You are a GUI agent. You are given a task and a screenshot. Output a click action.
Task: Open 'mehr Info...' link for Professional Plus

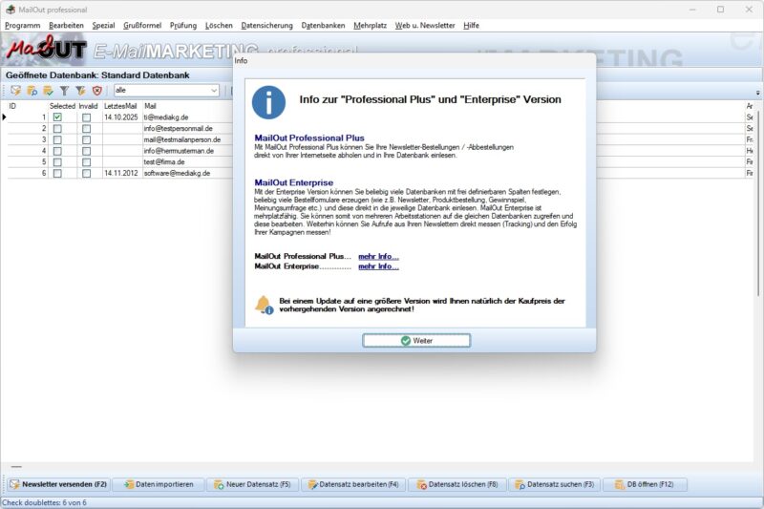pos(378,256)
